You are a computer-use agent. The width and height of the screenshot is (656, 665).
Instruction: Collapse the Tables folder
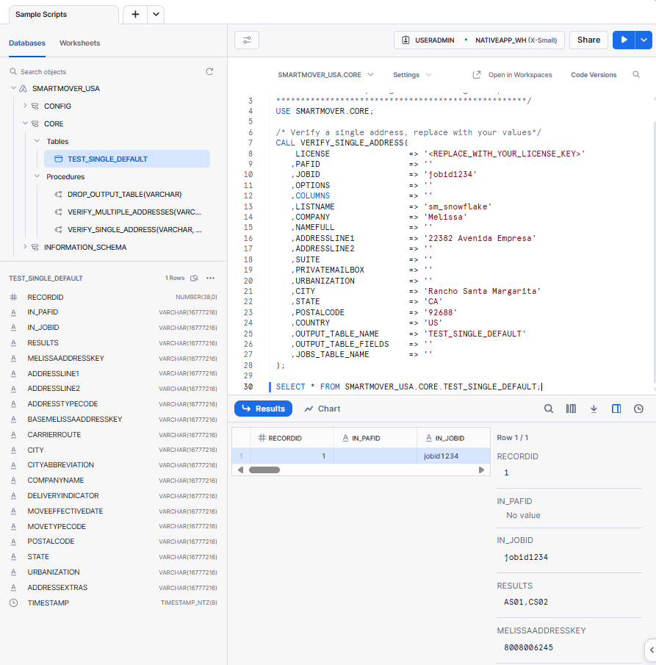(x=37, y=141)
